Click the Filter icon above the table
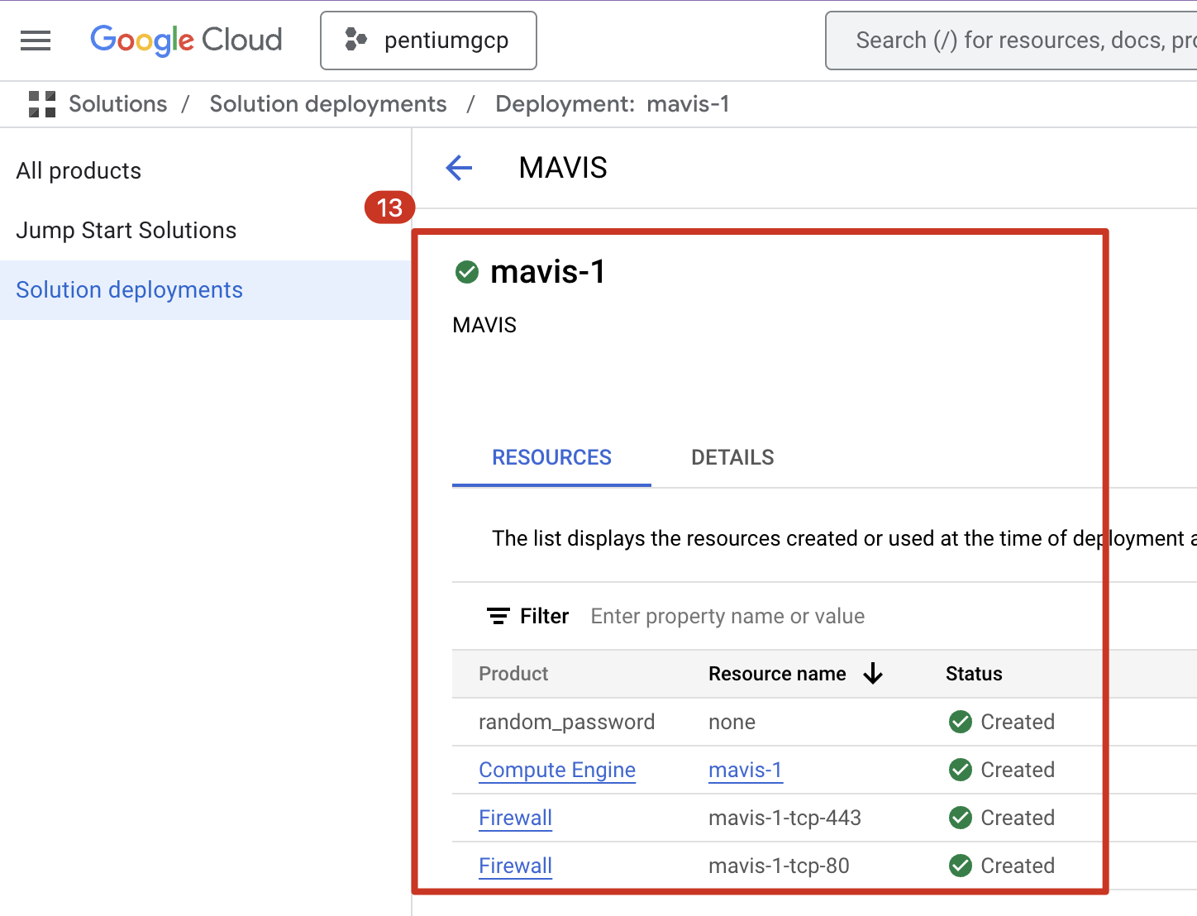The image size is (1197, 916). 498,617
